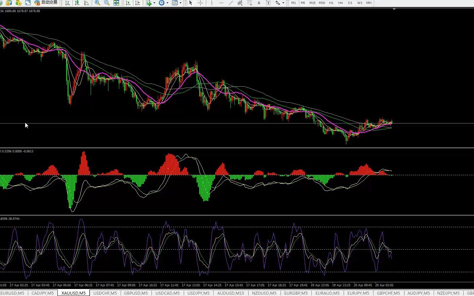Switch chart to line chart
The height and width of the screenshot is (296, 474).
click(x=87, y=3)
